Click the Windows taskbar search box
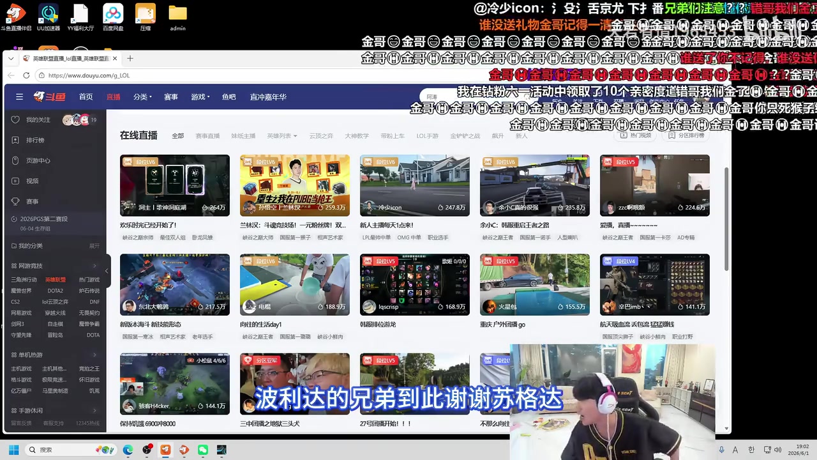This screenshot has width=817, height=460. point(71,450)
